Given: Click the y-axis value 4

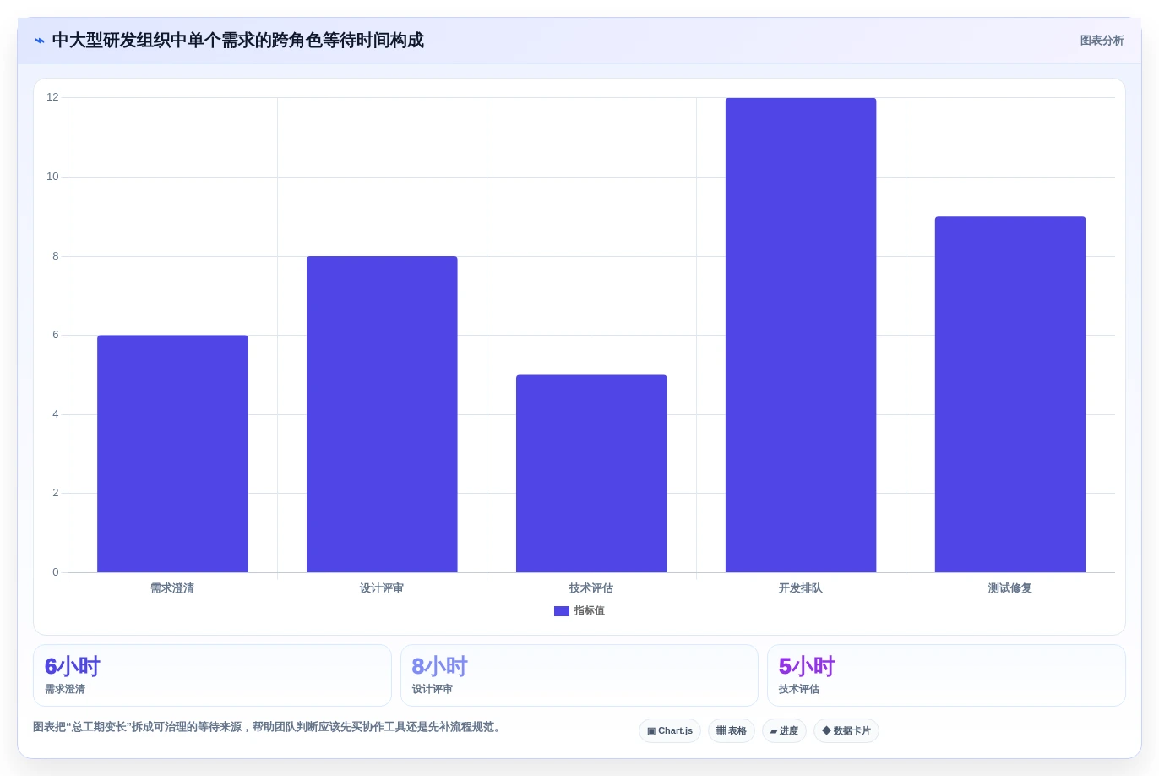Looking at the screenshot, I should click(56, 414).
